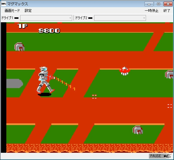174x160 pixels.
Task: Minimize the マグマックス window
Action: point(149,4)
